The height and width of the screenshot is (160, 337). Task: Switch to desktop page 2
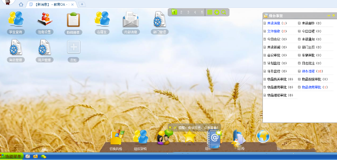click(181, 12)
